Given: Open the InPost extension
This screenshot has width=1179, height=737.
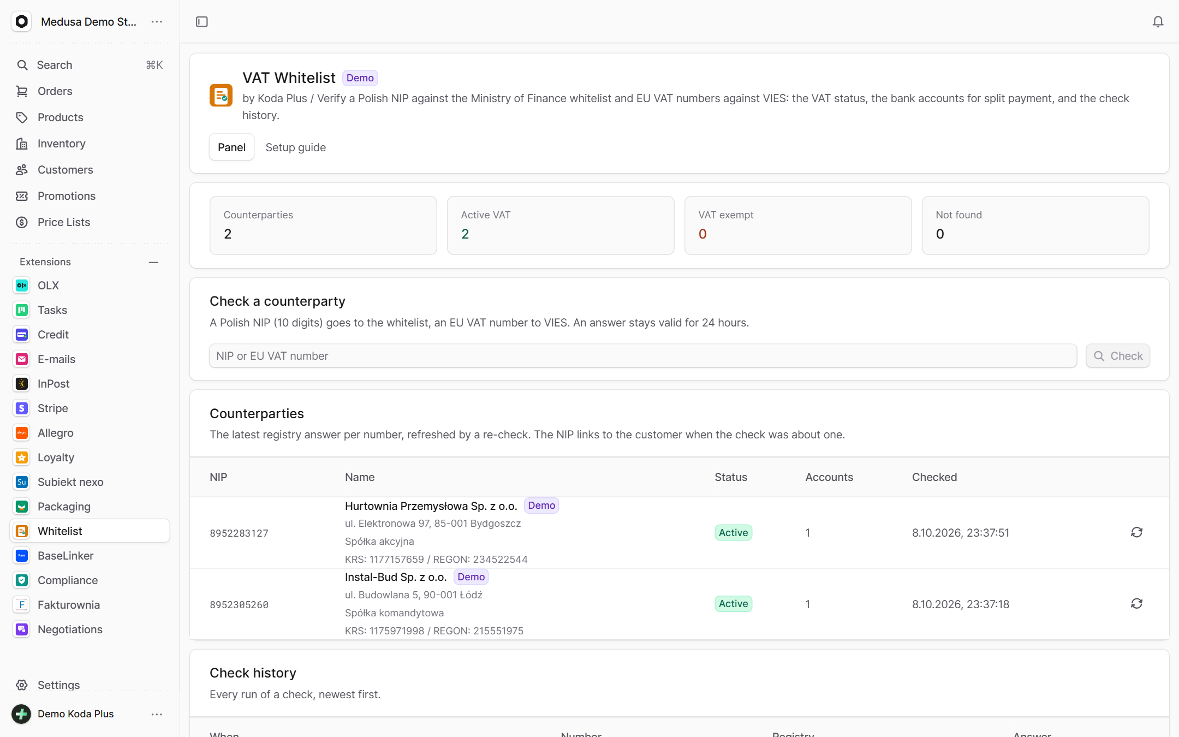Looking at the screenshot, I should 90,384.
